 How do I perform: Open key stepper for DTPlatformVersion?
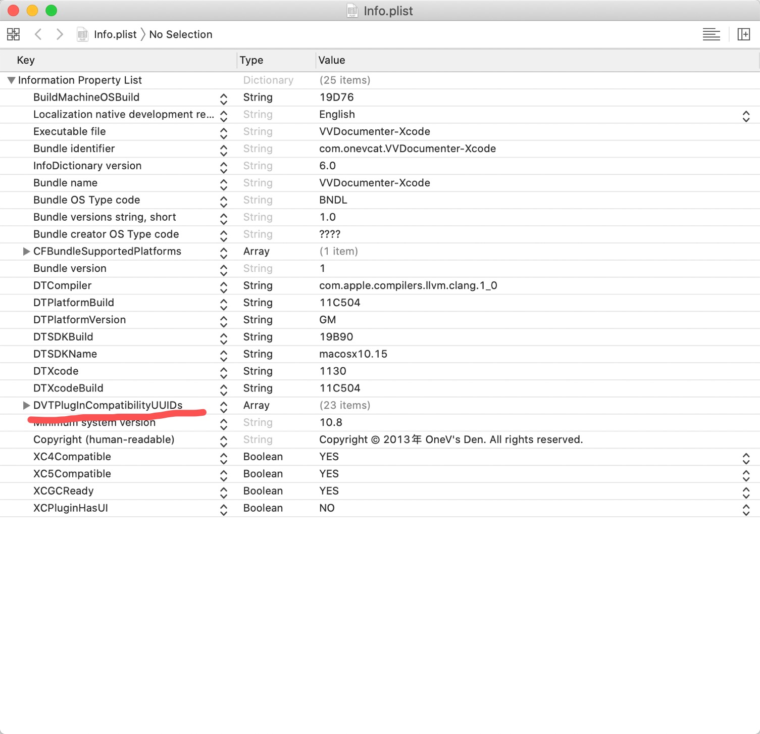pos(224,321)
